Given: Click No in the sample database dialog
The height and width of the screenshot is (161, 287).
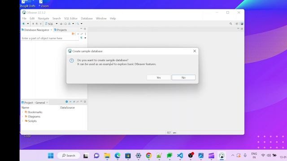Looking at the screenshot, I should [x=183, y=77].
